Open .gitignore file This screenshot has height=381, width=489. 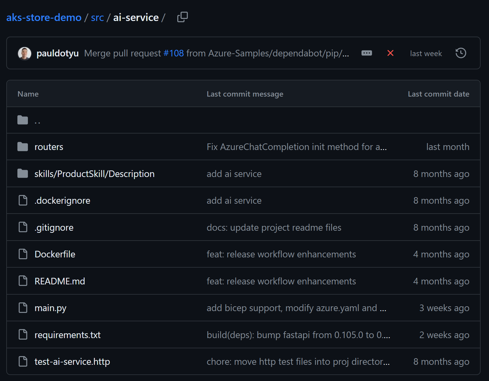[x=54, y=227]
